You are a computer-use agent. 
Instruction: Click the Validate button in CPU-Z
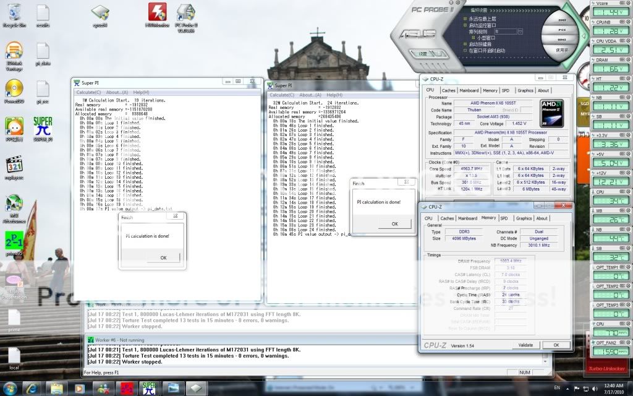[526, 345]
